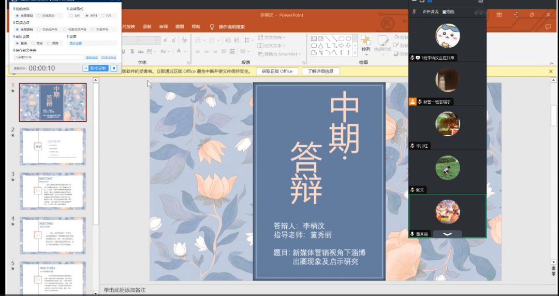The width and height of the screenshot is (559, 296).
Task: Select the AVI recording format option
Action: tap(71, 16)
